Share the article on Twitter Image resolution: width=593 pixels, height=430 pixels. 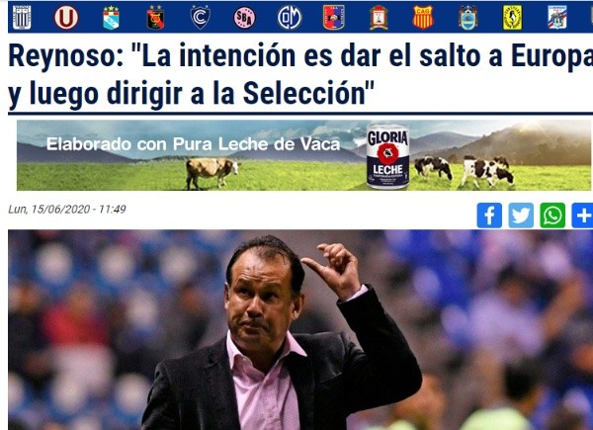coord(521,215)
